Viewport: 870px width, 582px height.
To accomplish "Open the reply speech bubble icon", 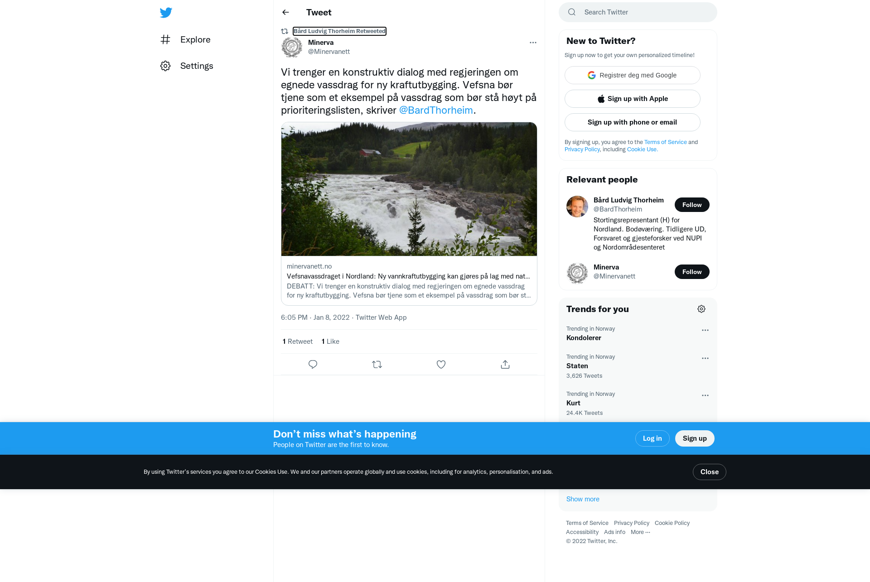I will pos(313,364).
